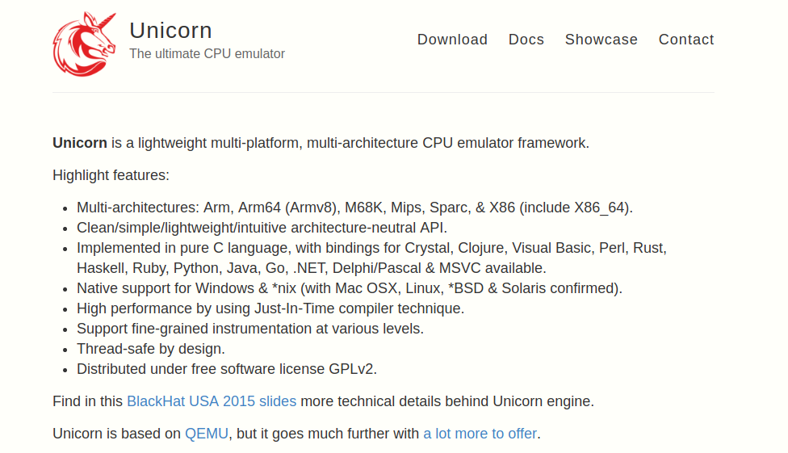Follow the QEMU hyperlink
This screenshot has width=788, height=453.
coord(207,434)
